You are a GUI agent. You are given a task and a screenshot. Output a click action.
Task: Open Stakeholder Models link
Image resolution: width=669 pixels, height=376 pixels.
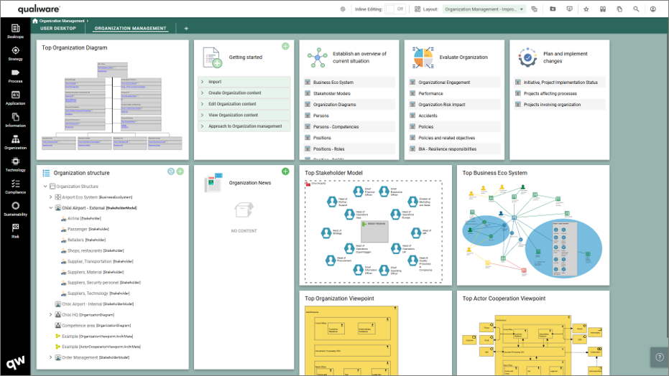[331, 93]
